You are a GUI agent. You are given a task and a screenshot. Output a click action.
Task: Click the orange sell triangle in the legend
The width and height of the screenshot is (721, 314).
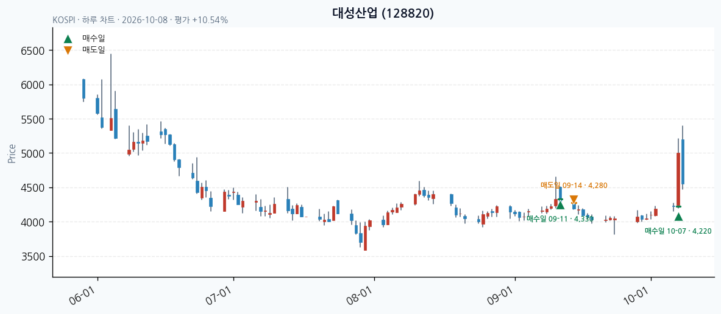coord(68,50)
